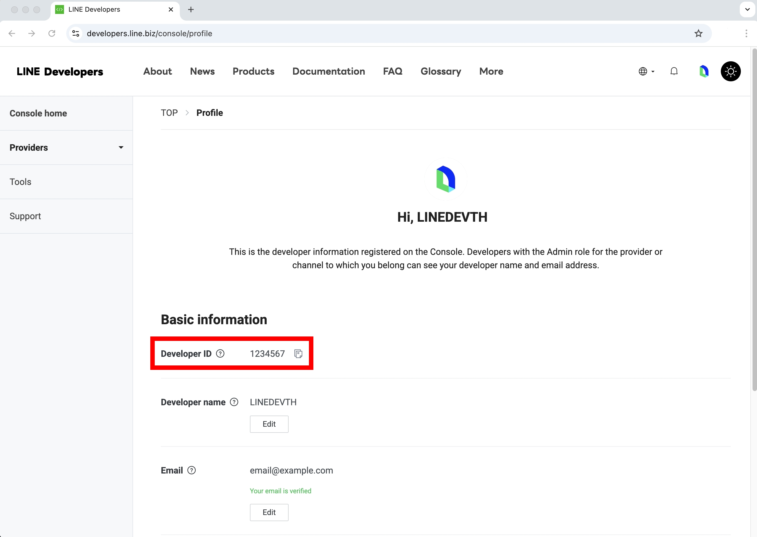The image size is (757, 537).
Task: Open site information via the tune icon
Action: [x=75, y=33]
